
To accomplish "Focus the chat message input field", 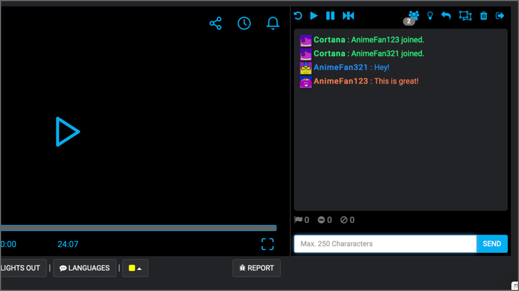I will coord(386,244).
